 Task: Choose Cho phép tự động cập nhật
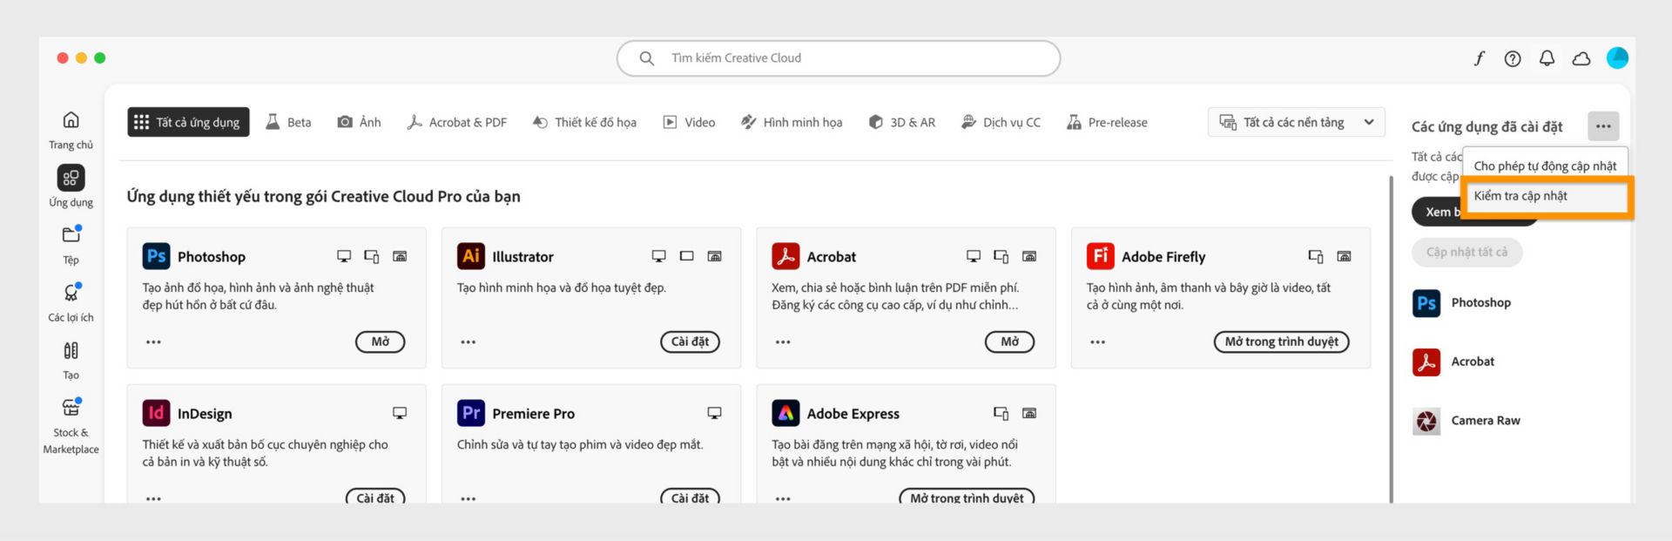coord(1545,166)
